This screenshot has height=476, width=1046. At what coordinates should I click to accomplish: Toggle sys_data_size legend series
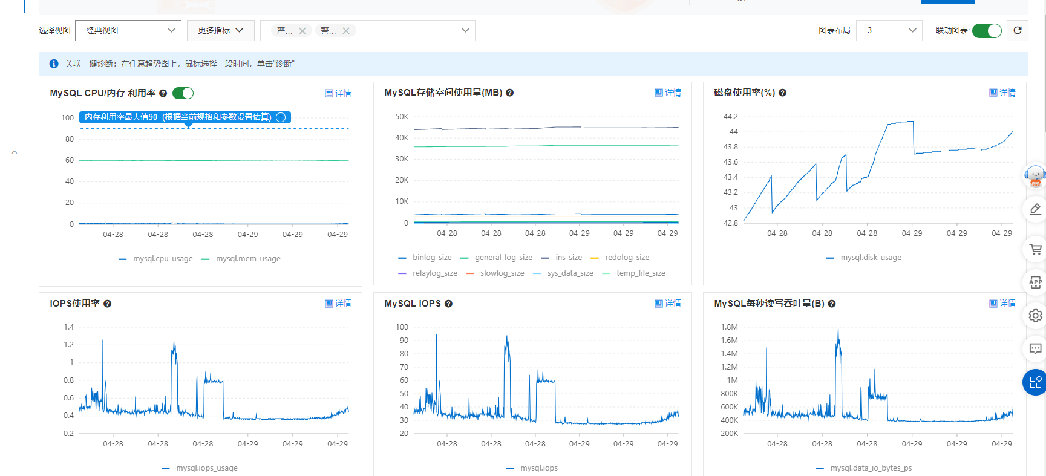point(563,273)
